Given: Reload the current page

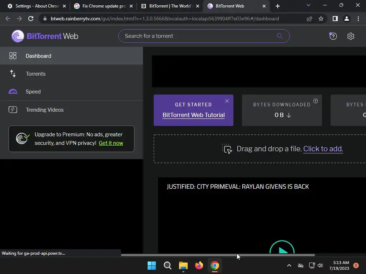Looking at the screenshot, I should coord(31,19).
